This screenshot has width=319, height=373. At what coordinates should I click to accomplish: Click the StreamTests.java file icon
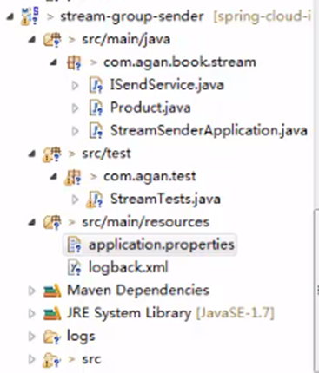[95, 200]
